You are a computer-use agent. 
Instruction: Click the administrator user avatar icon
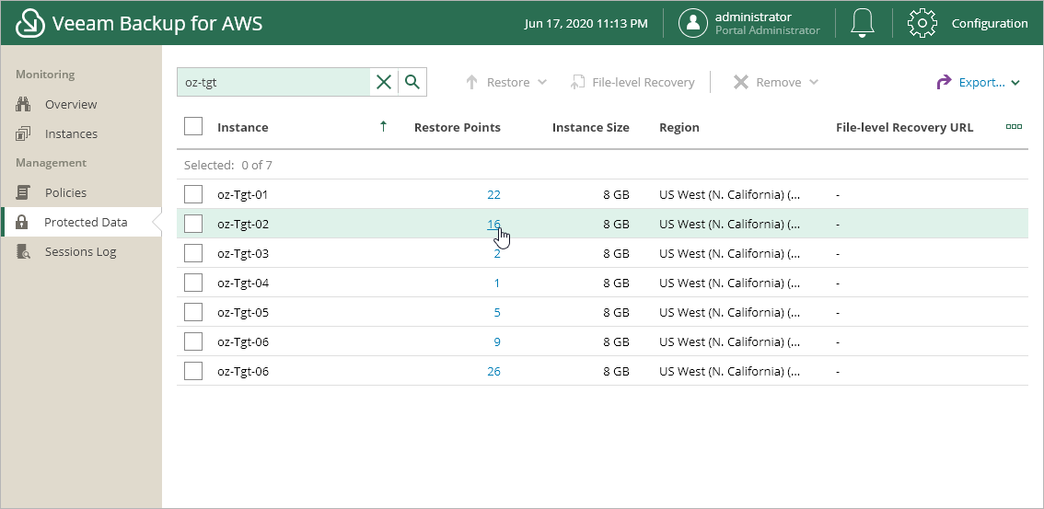point(692,23)
